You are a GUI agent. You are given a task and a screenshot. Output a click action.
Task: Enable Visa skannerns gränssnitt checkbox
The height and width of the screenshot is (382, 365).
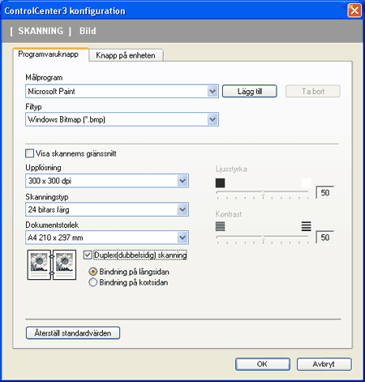point(29,153)
